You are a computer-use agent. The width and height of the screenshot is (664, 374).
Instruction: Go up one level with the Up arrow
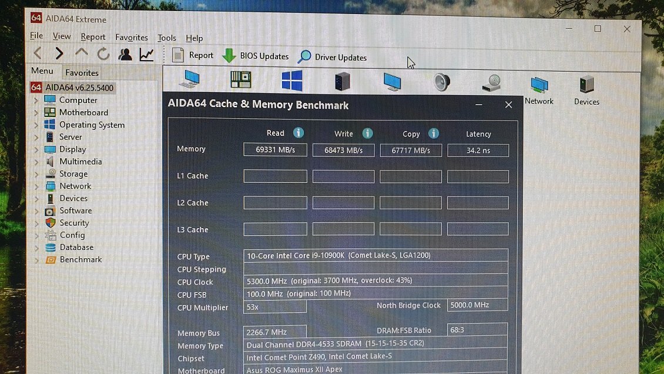tap(81, 53)
